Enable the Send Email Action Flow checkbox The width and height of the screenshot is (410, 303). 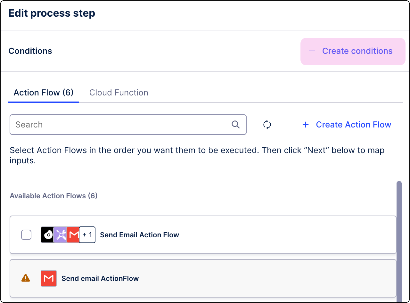tap(26, 235)
